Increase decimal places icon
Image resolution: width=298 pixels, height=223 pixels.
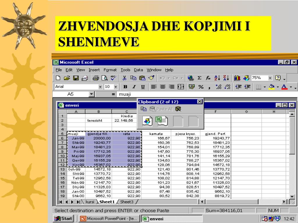pos(218,87)
